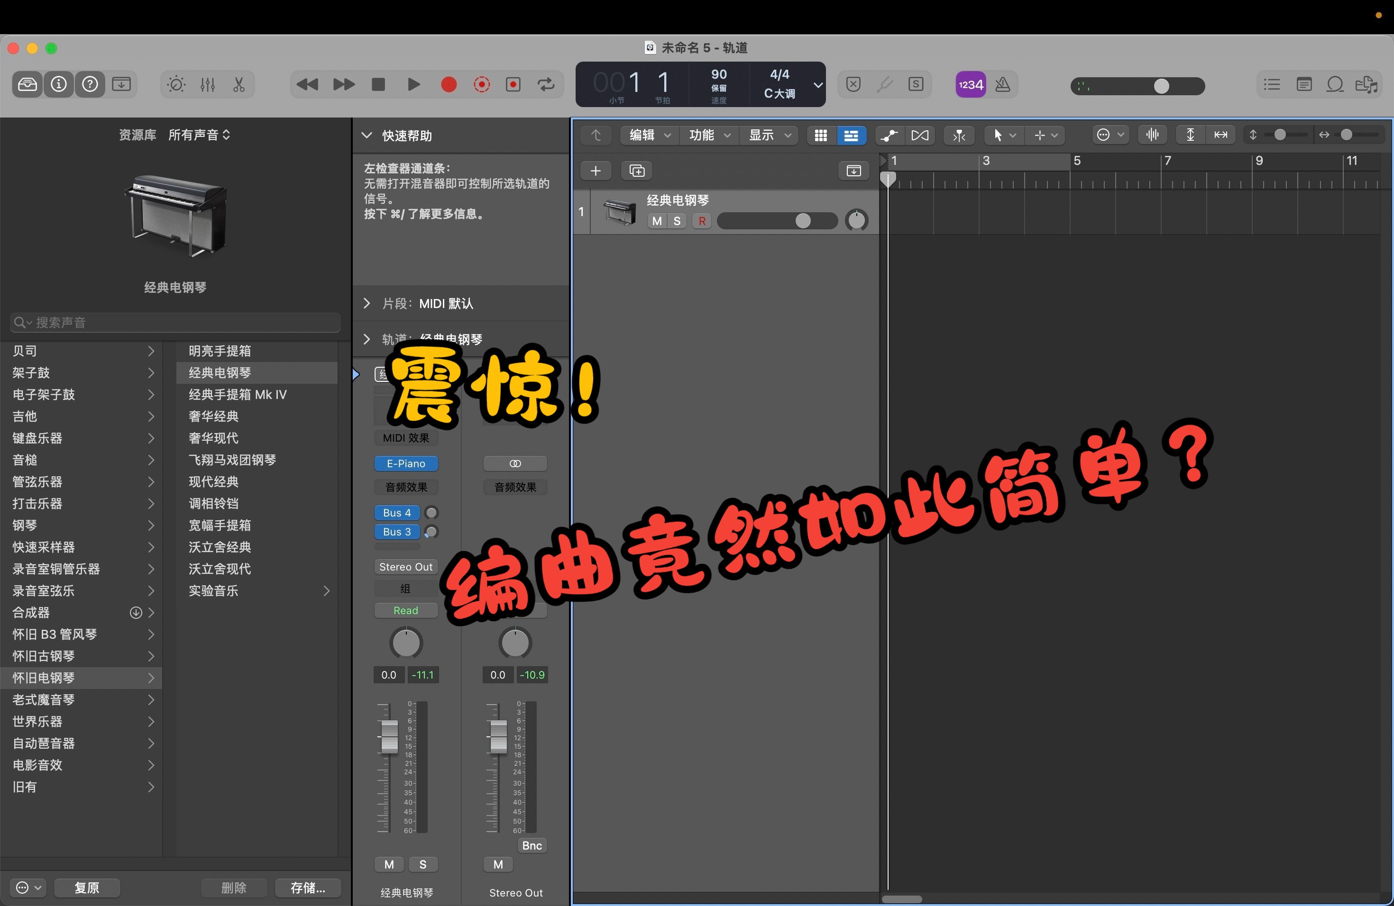Click the Bus 4 send slot
The height and width of the screenshot is (906, 1394).
click(397, 513)
